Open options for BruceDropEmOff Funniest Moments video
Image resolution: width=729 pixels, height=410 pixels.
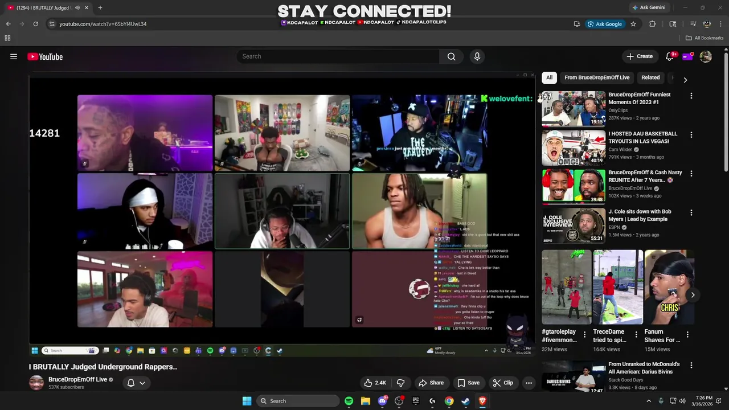691,96
